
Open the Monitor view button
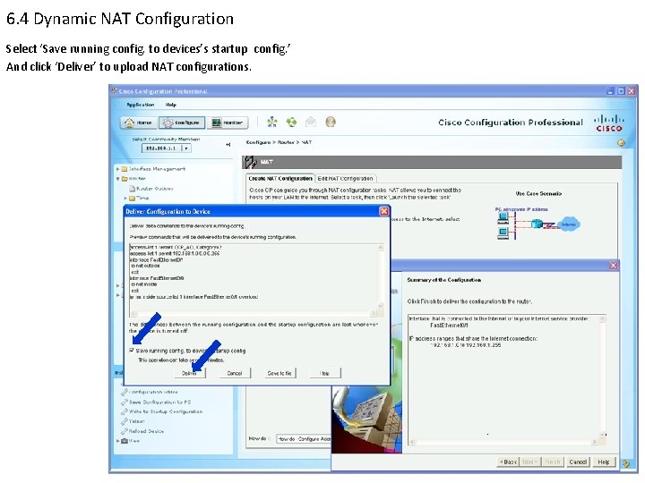[228, 123]
